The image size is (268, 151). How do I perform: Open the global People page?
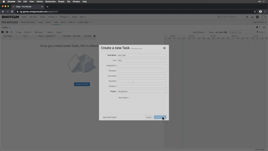[74, 17]
